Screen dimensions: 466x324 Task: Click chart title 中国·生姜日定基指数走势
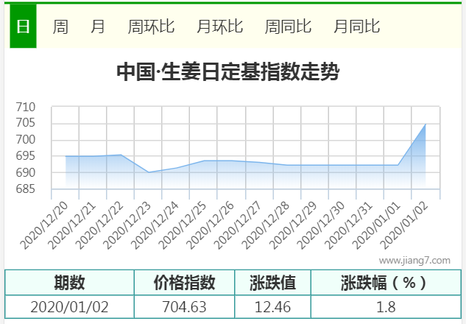pos(228,71)
